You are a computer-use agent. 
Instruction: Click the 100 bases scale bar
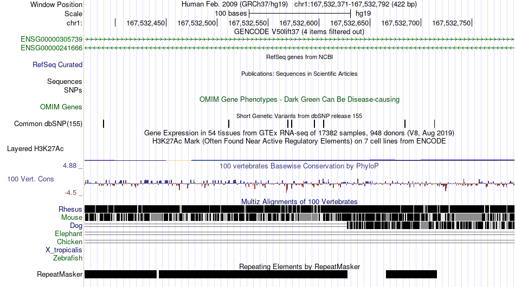click(300, 14)
